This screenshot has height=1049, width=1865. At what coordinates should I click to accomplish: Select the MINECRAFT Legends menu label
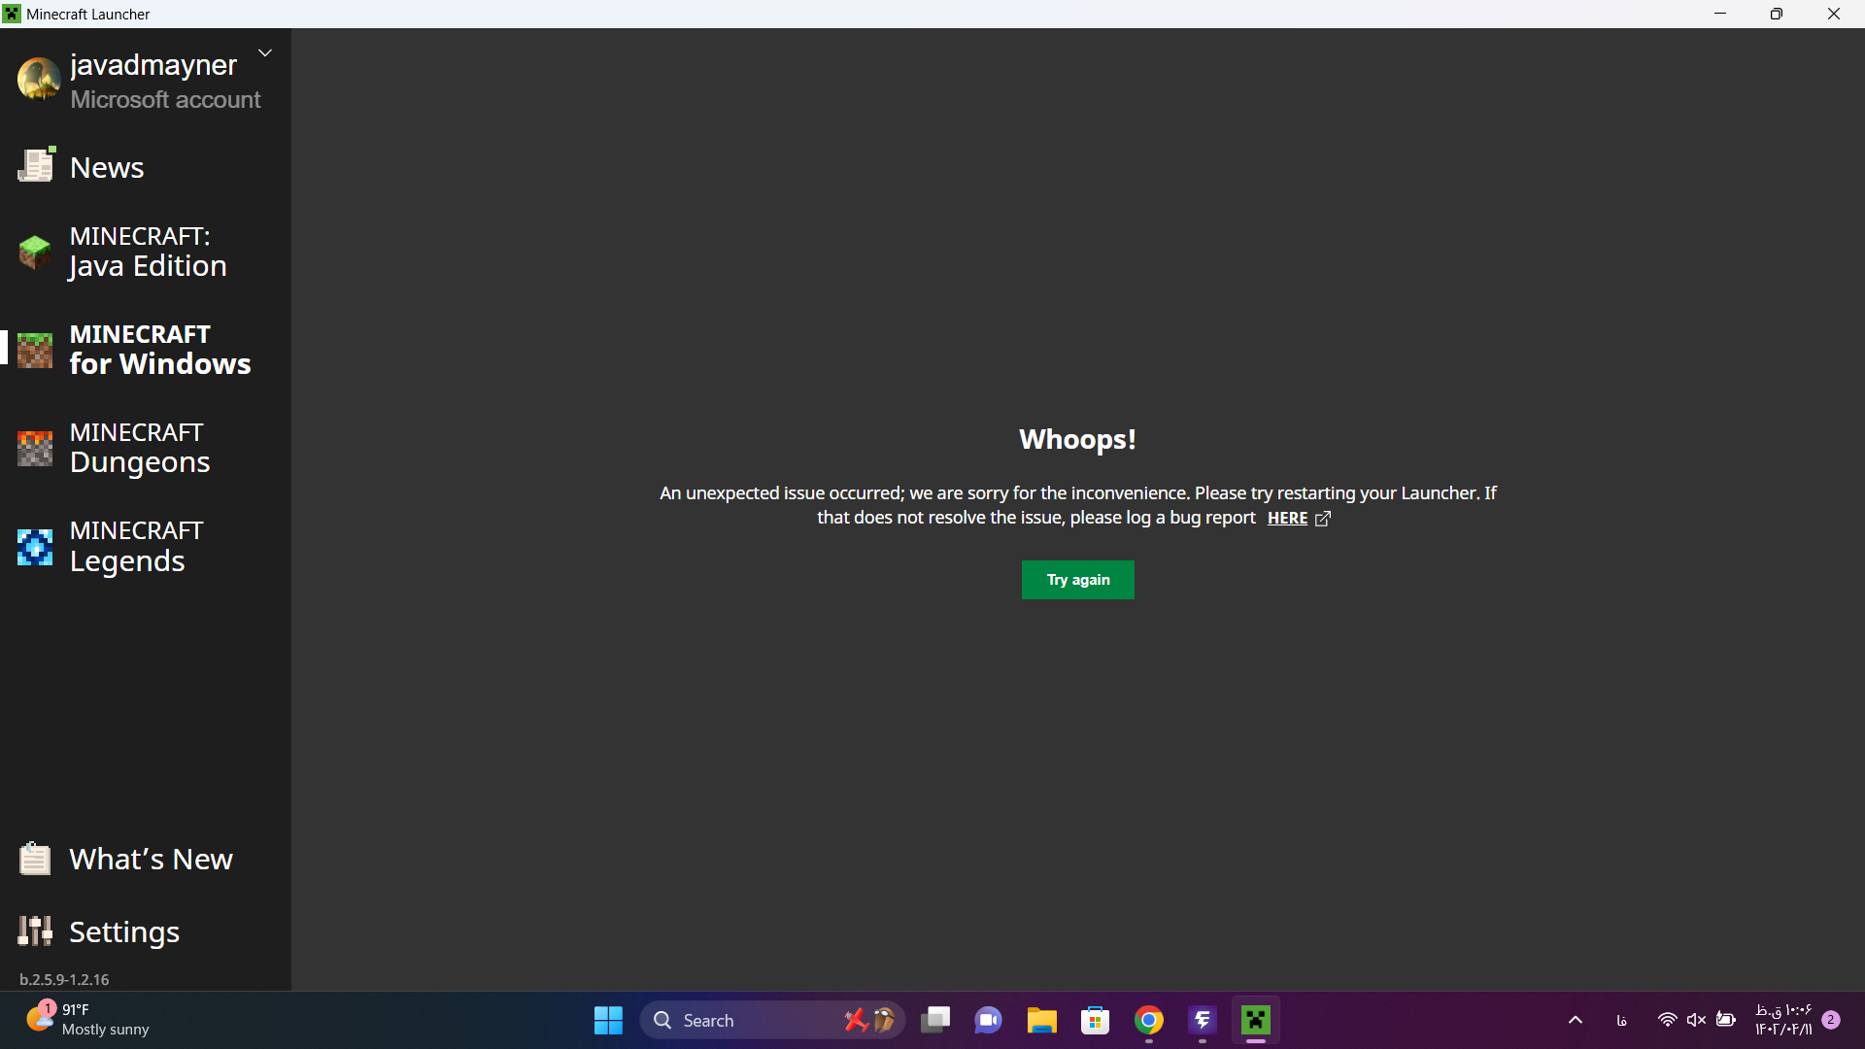(136, 546)
